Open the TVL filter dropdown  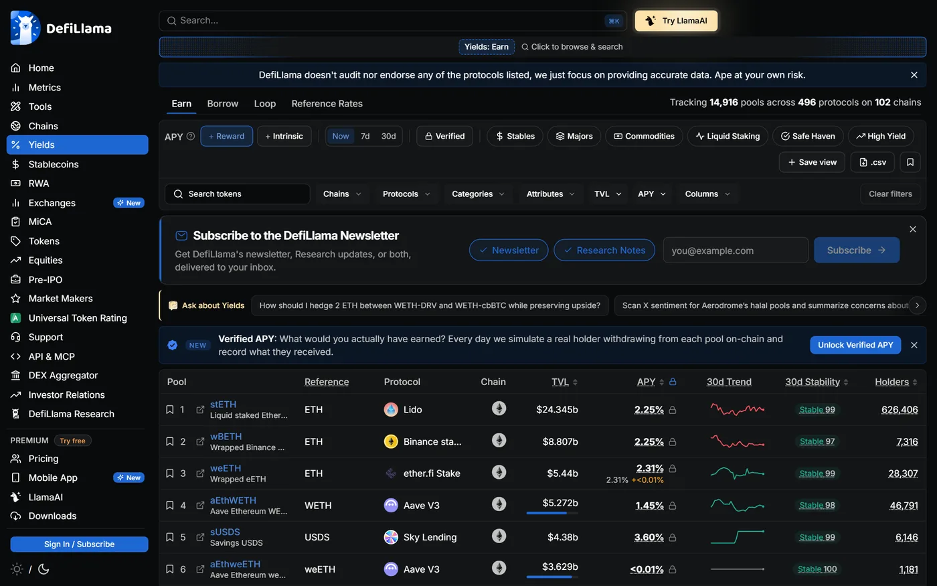(608, 194)
